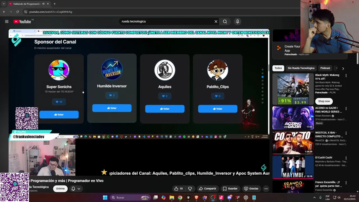
Task: Open Discord from the taskbar
Action: coord(229,198)
